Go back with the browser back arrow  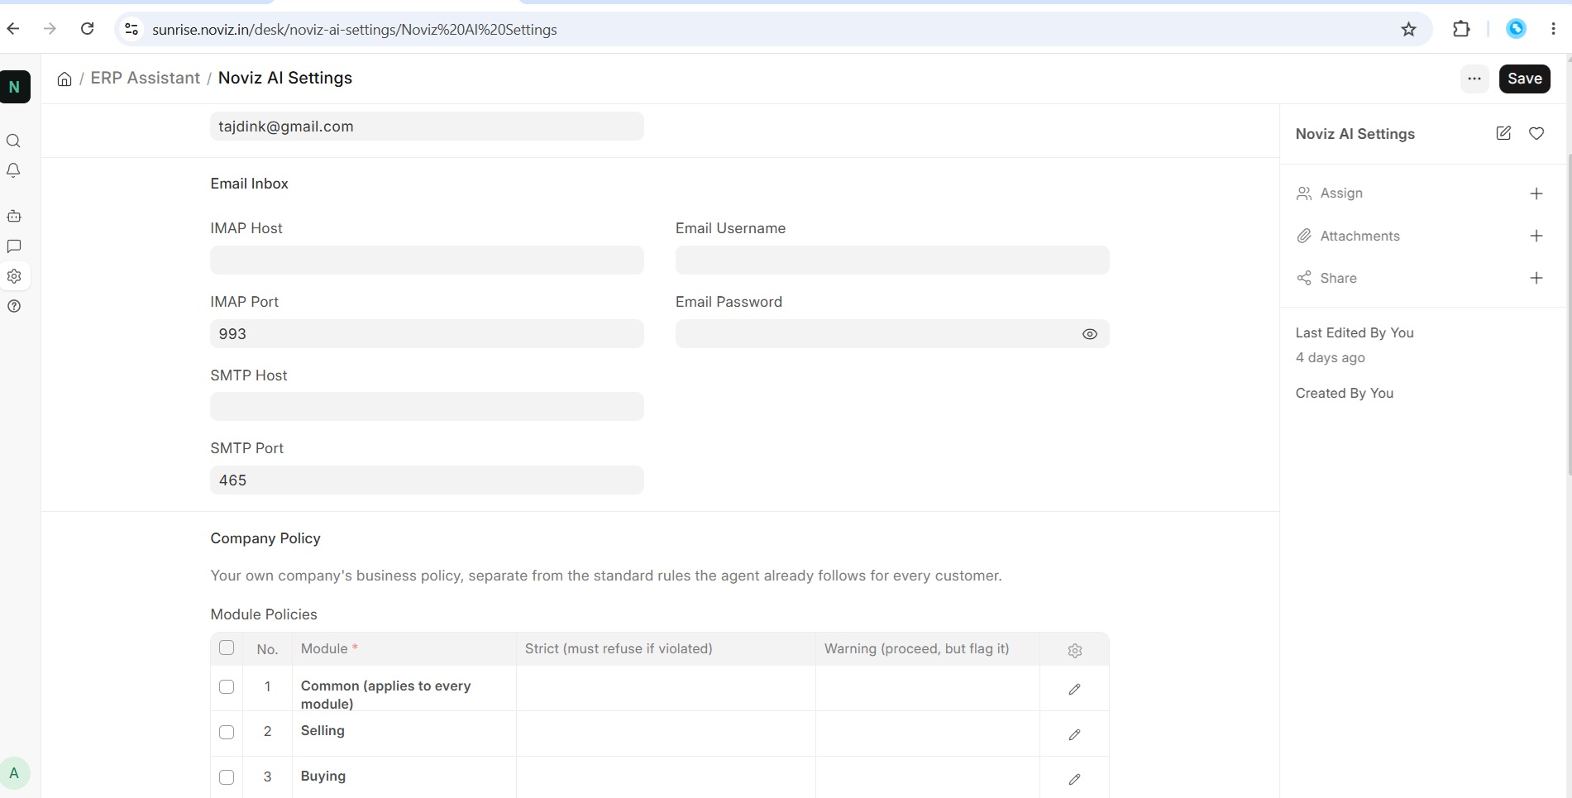(x=13, y=29)
